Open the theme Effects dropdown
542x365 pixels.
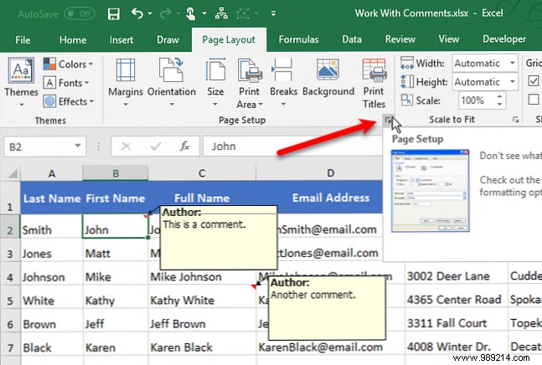point(69,101)
